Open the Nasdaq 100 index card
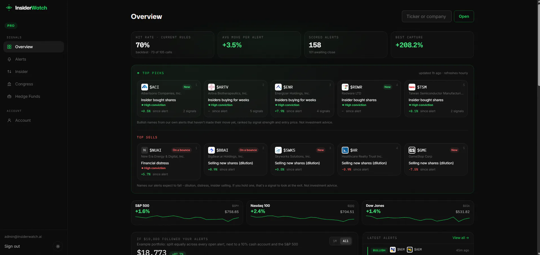Image resolution: width=540 pixels, height=255 pixels. click(x=302, y=213)
